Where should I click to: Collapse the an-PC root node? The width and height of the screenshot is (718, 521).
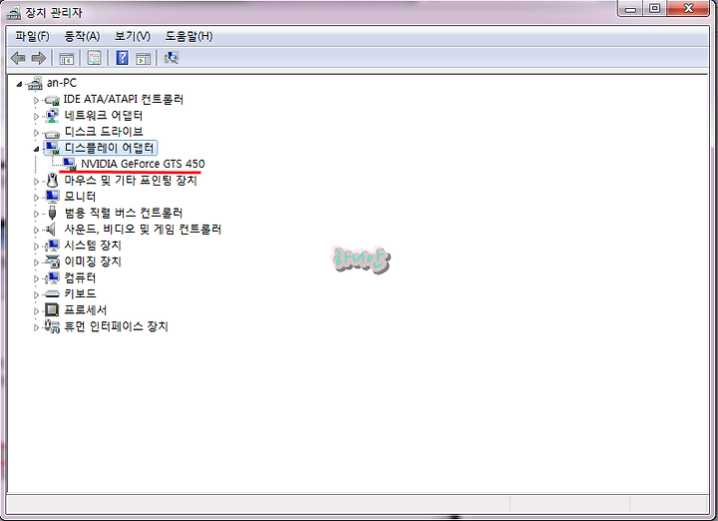pyautogui.click(x=19, y=84)
